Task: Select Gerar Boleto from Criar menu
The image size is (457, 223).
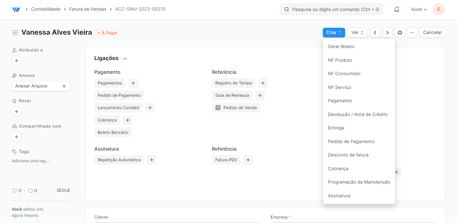Action: [341, 47]
